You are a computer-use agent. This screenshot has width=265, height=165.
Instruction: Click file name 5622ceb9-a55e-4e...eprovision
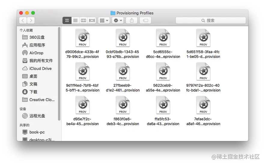pos(163,88)
